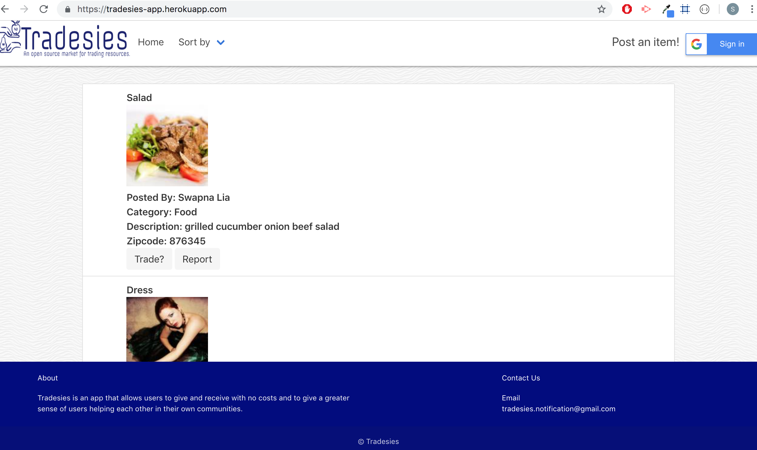Click the Salad food photo thumbnail
757x450 pixels.
(x=167, y=145)
